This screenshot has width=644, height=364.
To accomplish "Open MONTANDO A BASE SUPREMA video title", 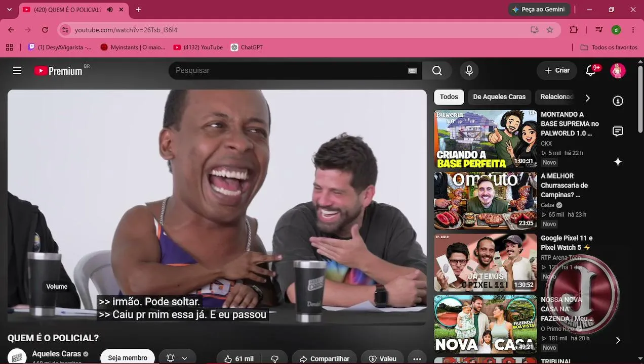I will (x=570, y=124).
